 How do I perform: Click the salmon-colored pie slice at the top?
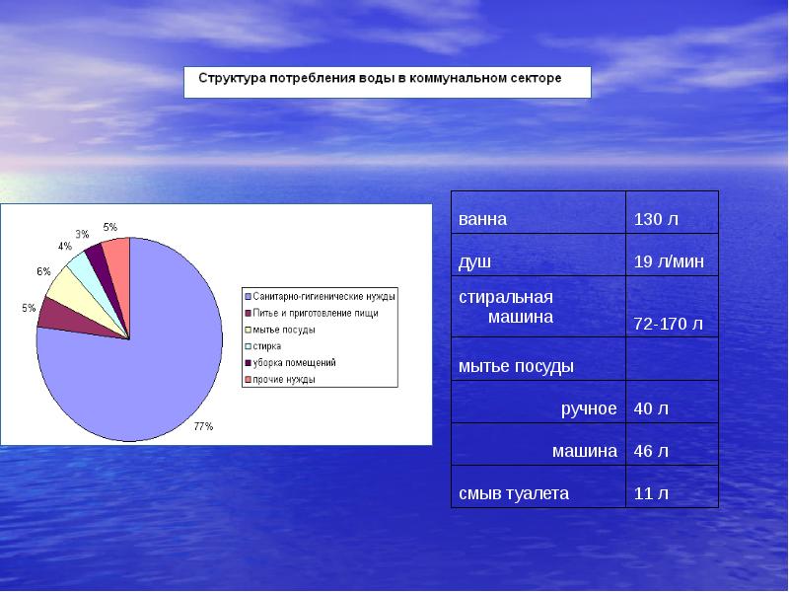(118, 257)
